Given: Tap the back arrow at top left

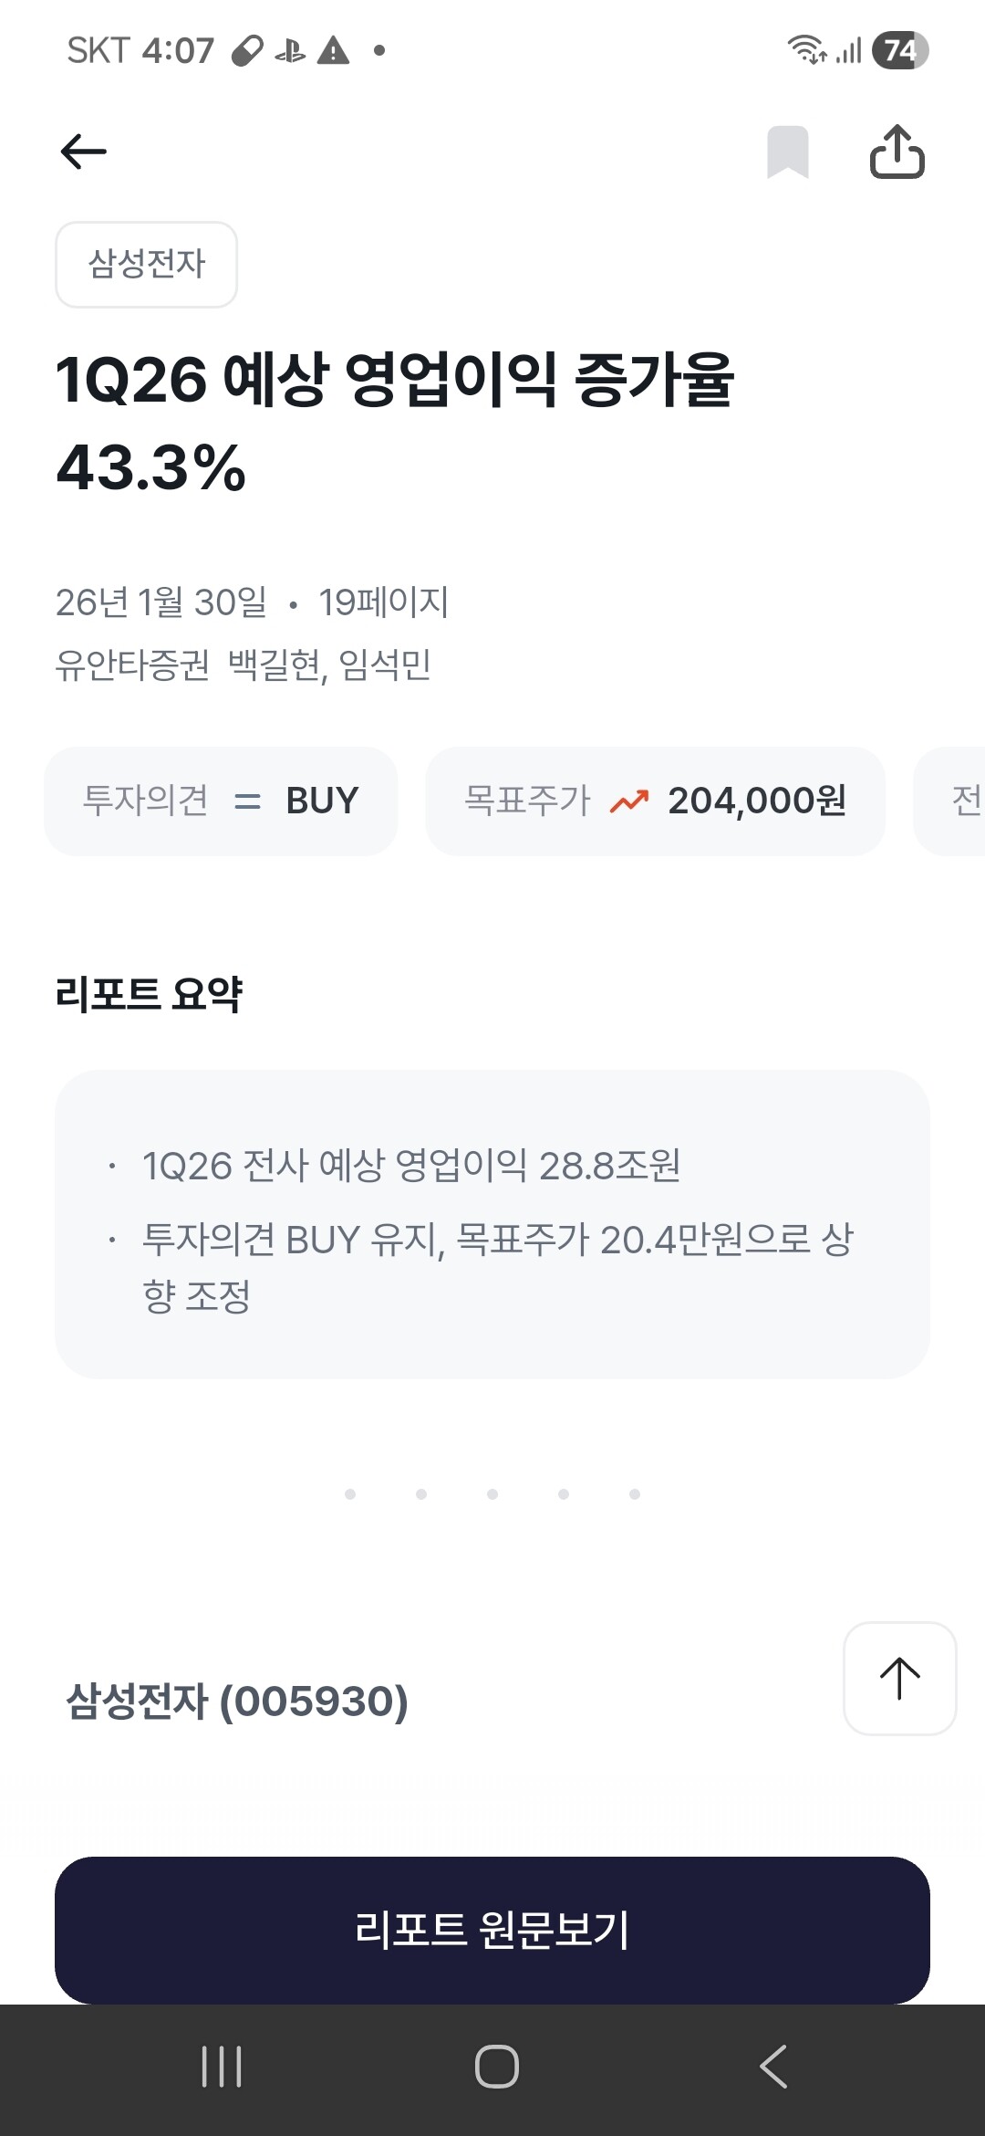Looking at the screenshot, I should 83,152.
